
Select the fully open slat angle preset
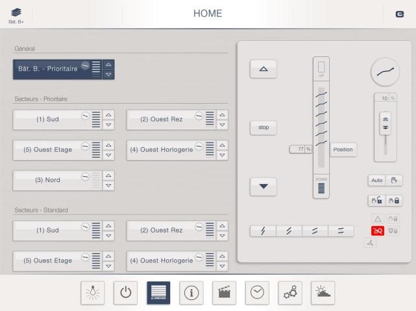(341, 231)
